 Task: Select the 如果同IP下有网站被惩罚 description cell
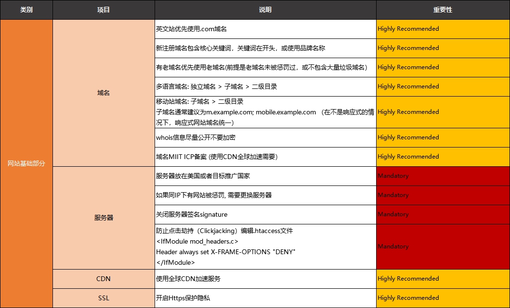click(x=265, y=195)
